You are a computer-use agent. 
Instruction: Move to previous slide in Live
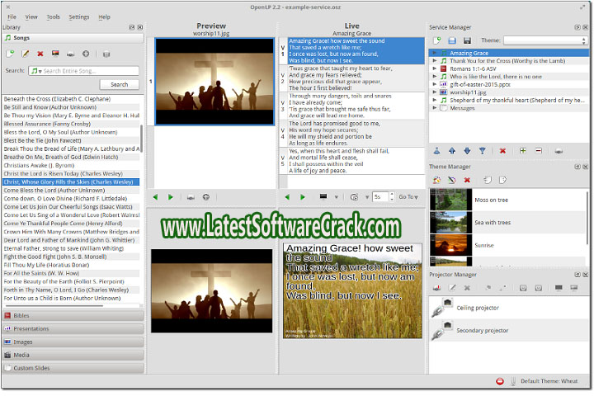[x=287, y=197]
